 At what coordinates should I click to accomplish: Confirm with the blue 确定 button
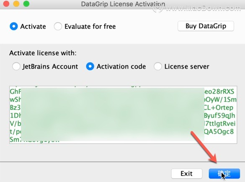click(224, 173)
